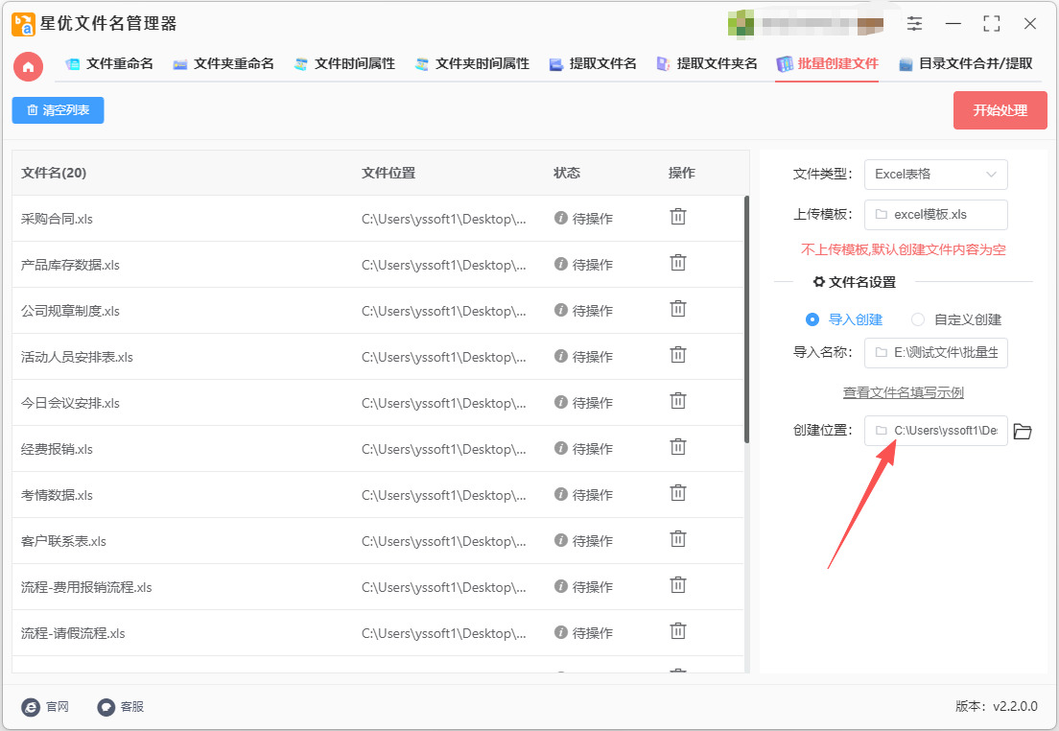Screen dimensions: 1059x731
Task: Open the settings sliders icon in title bar
Action: click(x=914, y=24)
